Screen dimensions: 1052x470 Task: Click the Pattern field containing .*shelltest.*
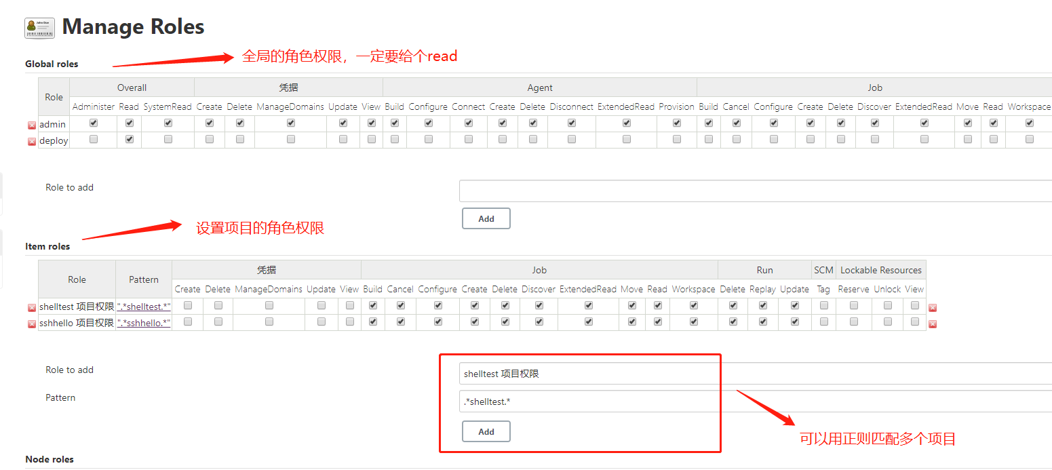(x=756, y=402)
